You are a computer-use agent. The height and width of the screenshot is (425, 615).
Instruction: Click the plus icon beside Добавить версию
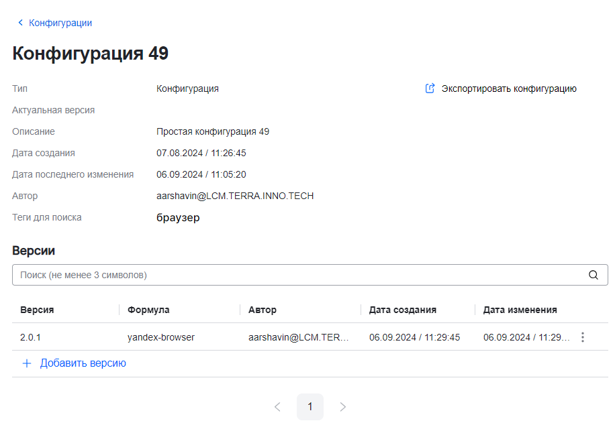point(27,363)
